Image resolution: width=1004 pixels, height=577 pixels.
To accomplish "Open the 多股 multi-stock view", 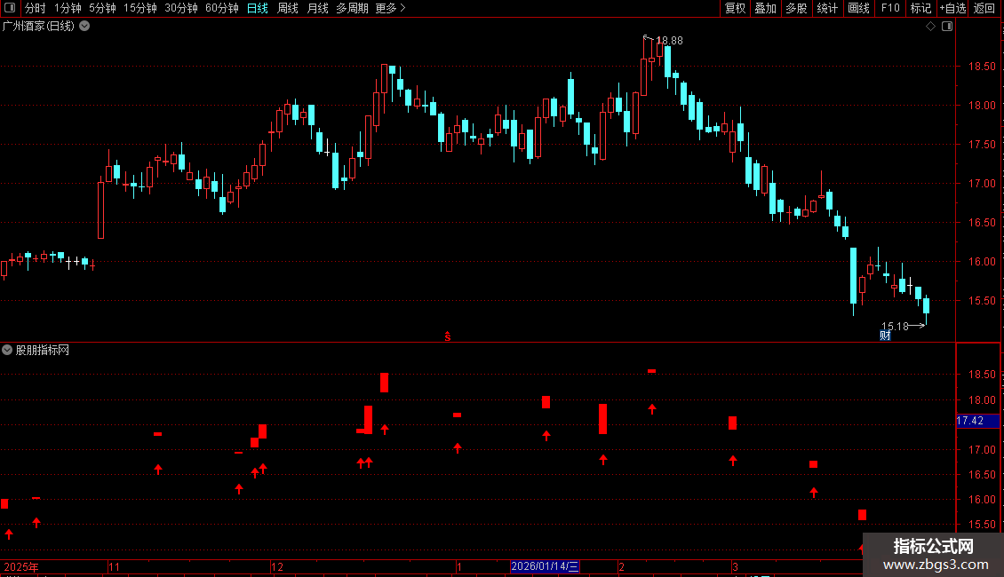I will pyautogui.click(x=796, y=8).
